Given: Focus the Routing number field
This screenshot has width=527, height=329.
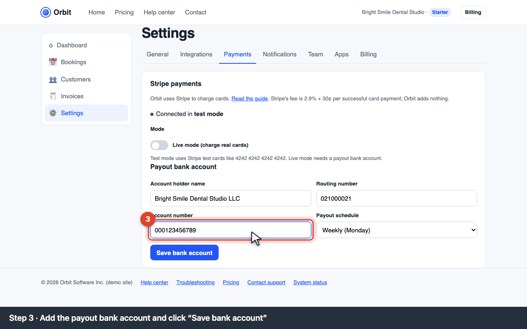Looking at the screenshot, I should [396, 198].
